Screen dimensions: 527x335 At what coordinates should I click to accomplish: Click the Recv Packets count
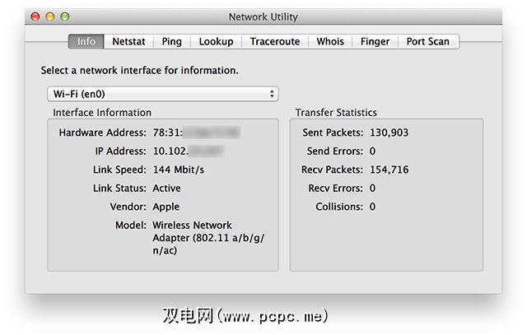[x=389, y=170]
